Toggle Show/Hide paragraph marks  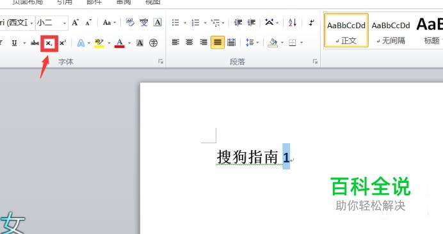click(312, 22)
